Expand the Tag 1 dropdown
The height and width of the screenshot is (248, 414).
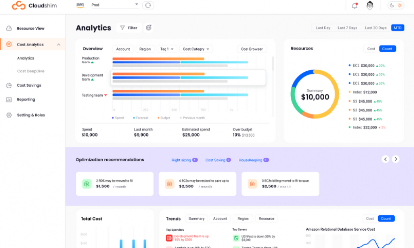click(x=166, y=49)
